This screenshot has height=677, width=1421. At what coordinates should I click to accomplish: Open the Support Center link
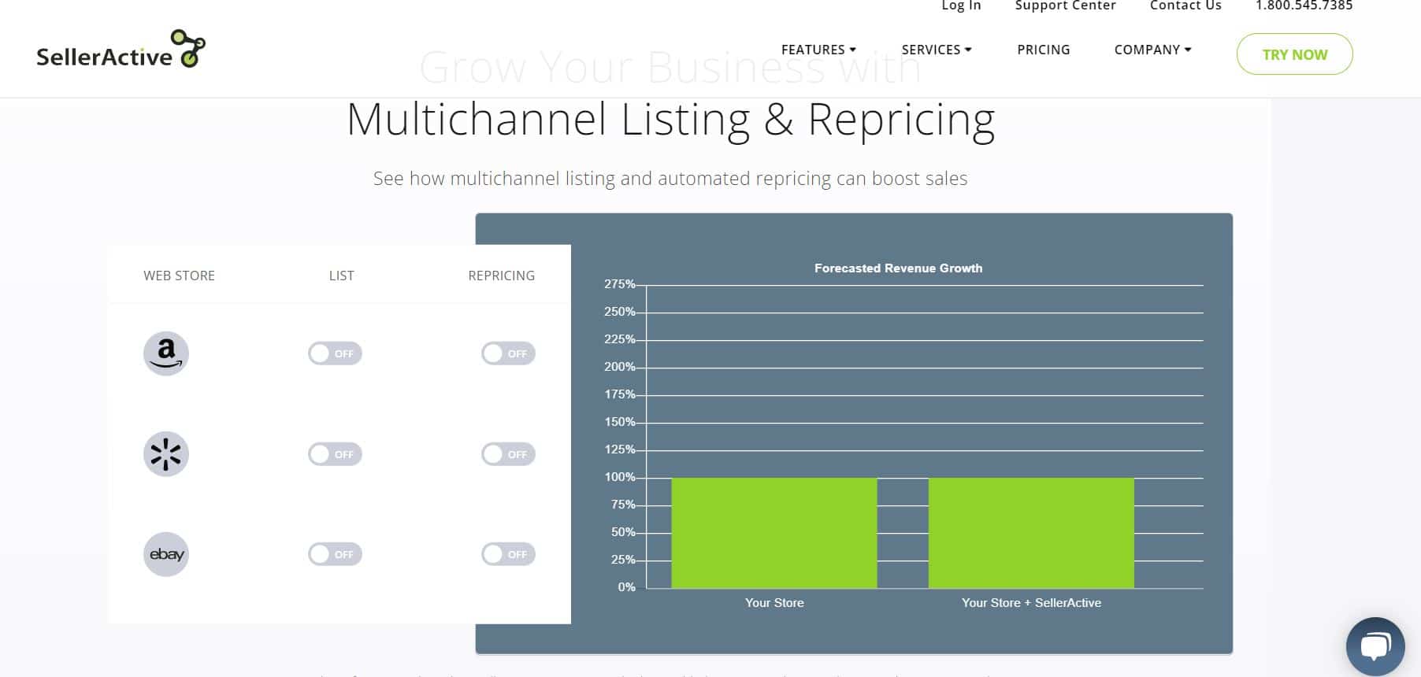pyautogui.click(x=1065, y=6)
